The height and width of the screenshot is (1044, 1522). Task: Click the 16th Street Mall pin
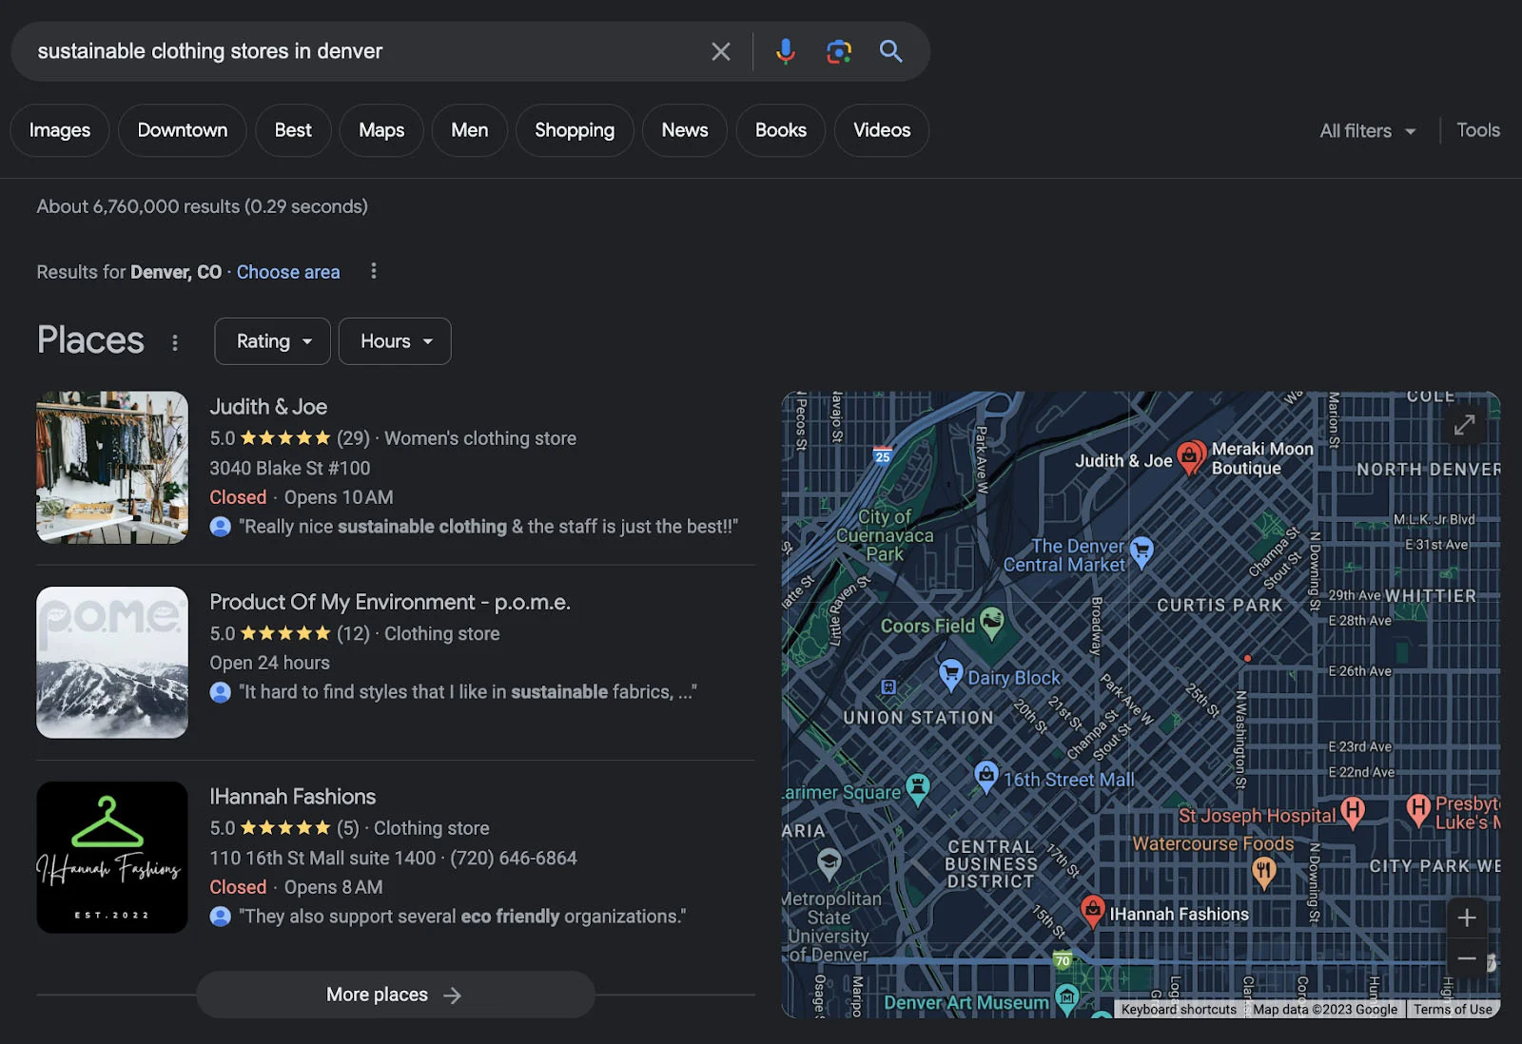pyautogui.click(x=986, y=776)
